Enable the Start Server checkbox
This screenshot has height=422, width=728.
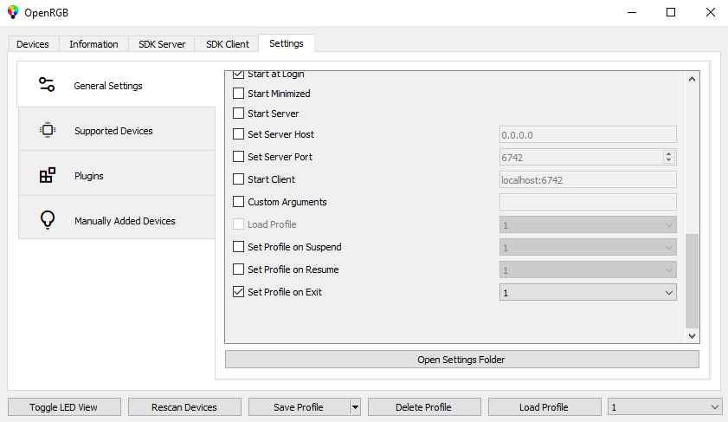[x=238, y=114]
